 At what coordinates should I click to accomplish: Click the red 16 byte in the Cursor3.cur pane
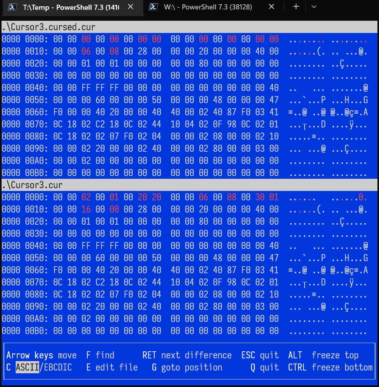click(x=86, y=209)
